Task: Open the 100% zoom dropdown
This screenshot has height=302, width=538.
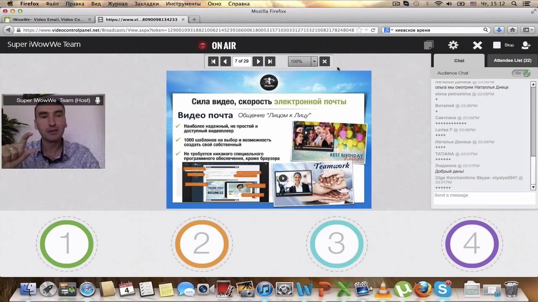Action: [x=314, y=61]
